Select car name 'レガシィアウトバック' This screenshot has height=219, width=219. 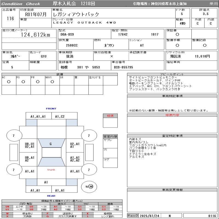tap(76, 14)
